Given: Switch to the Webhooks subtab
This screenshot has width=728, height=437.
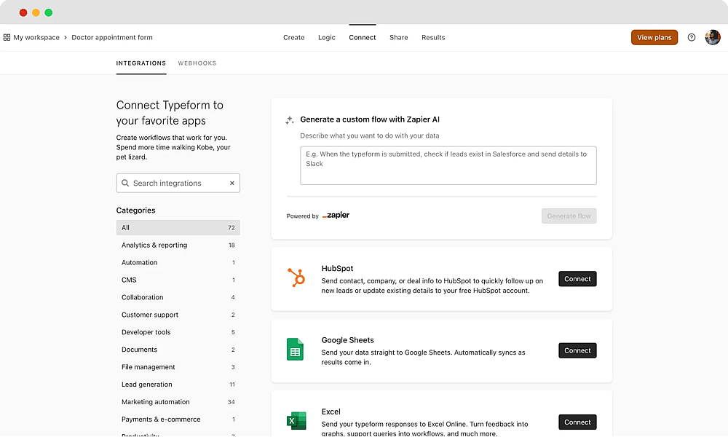Looking at the screenshot, I should click(x=197, y=63).
